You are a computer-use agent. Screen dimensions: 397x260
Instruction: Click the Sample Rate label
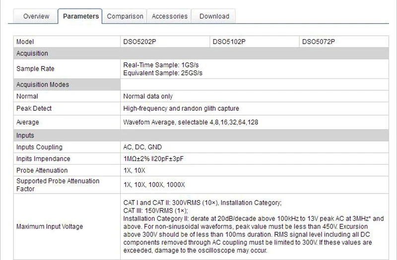point(35,68)
